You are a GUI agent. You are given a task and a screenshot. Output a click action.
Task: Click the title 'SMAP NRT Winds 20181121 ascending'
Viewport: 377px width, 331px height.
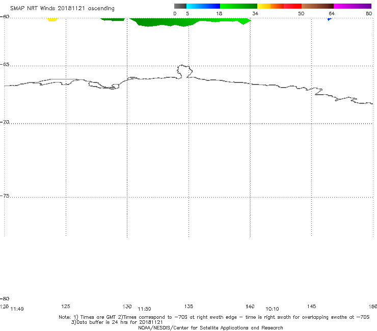pos(62,8)
